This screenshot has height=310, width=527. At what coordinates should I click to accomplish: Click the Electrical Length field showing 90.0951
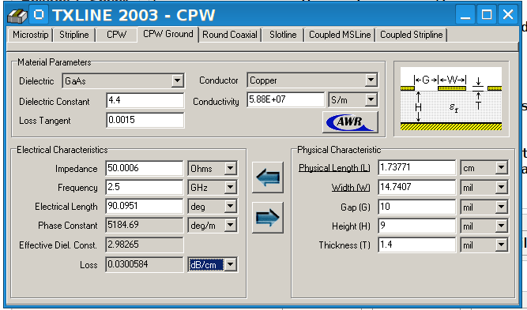pyautogui.click(x=144, y=207)
